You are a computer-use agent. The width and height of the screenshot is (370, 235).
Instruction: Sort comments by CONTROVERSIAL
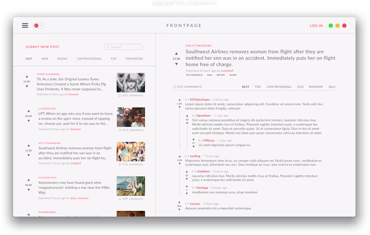[x=279, y=87]
